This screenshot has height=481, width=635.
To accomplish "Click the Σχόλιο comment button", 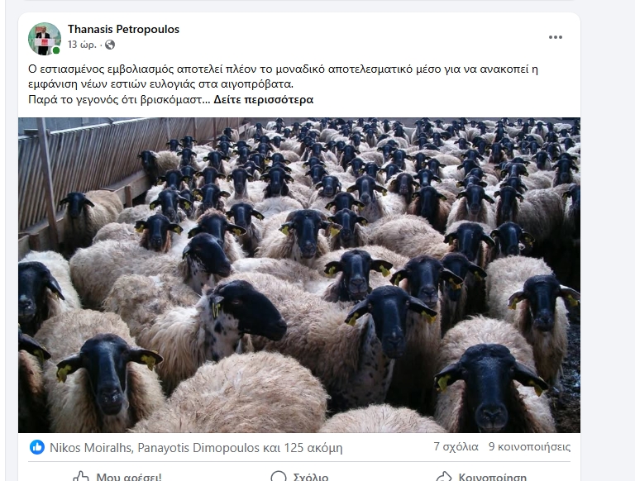I will tap(299, 477).
